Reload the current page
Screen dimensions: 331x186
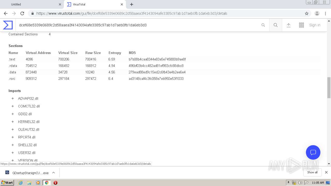tap(22, 13)
